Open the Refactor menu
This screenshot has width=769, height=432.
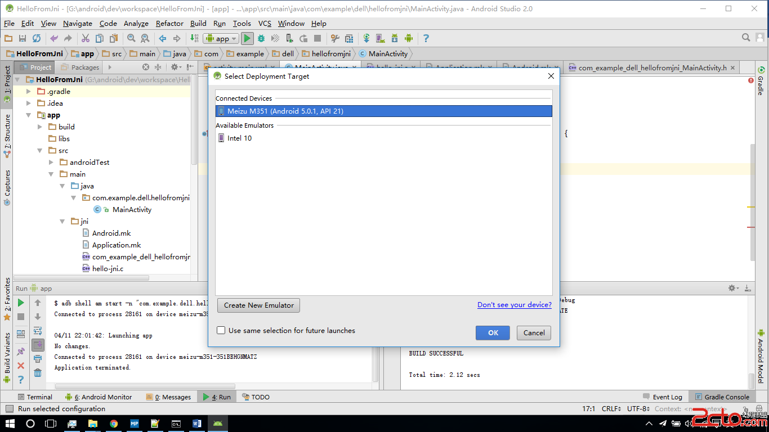coord(169,23)
